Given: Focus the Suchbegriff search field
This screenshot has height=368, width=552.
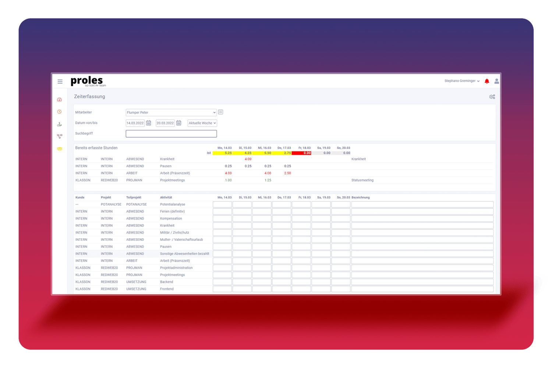Looking at the screenshot, I should (x=171, y=133).
